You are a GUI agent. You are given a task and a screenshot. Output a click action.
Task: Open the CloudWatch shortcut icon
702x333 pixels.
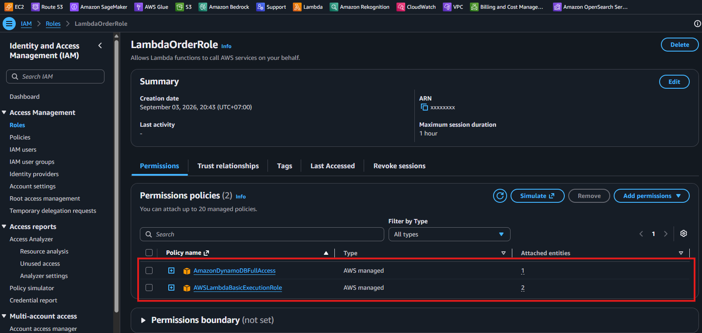click(401, 7)
